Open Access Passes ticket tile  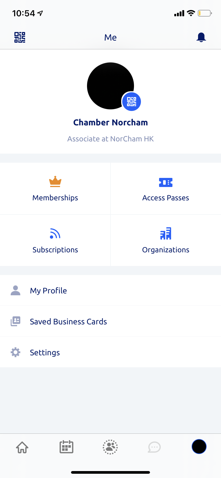[x=166, y=189]
